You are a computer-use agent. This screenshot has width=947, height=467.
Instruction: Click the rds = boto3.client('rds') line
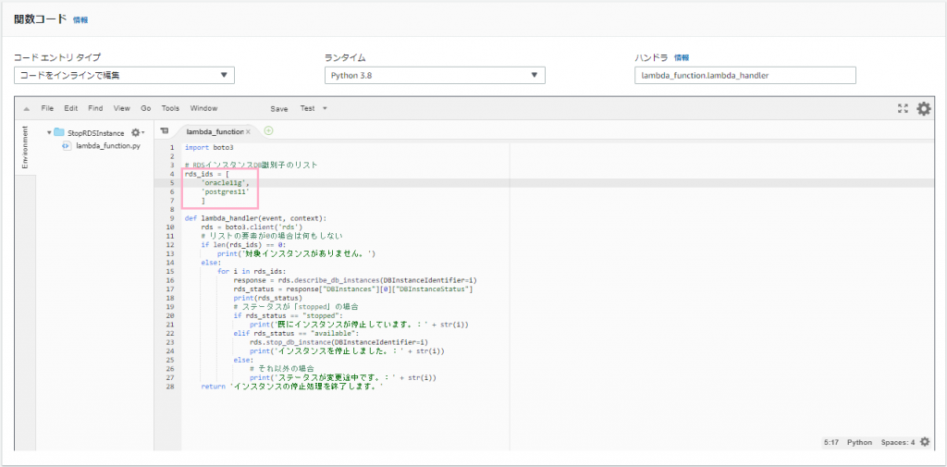[252, 227]
